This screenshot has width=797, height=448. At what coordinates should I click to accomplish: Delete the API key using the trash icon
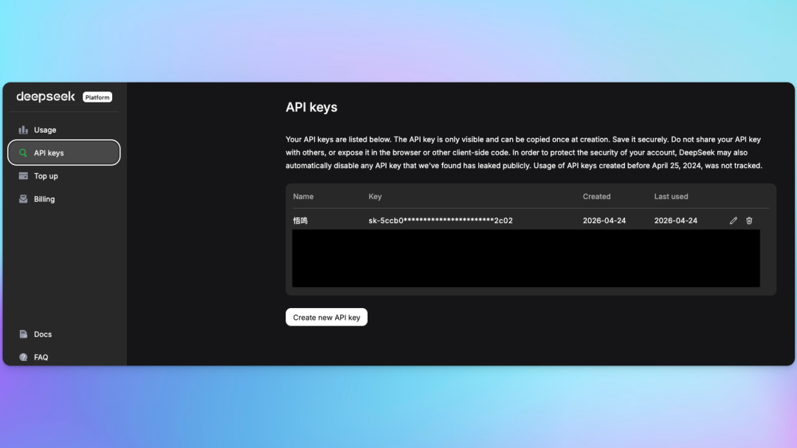(x=749, y=220)
